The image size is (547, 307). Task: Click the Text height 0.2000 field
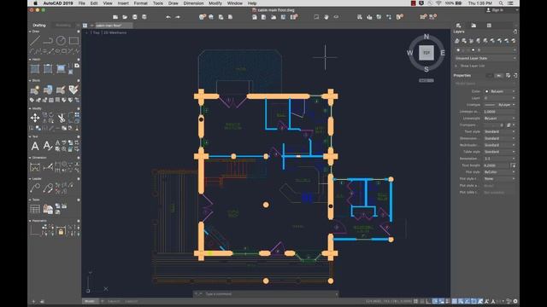(x=497, y=165)
